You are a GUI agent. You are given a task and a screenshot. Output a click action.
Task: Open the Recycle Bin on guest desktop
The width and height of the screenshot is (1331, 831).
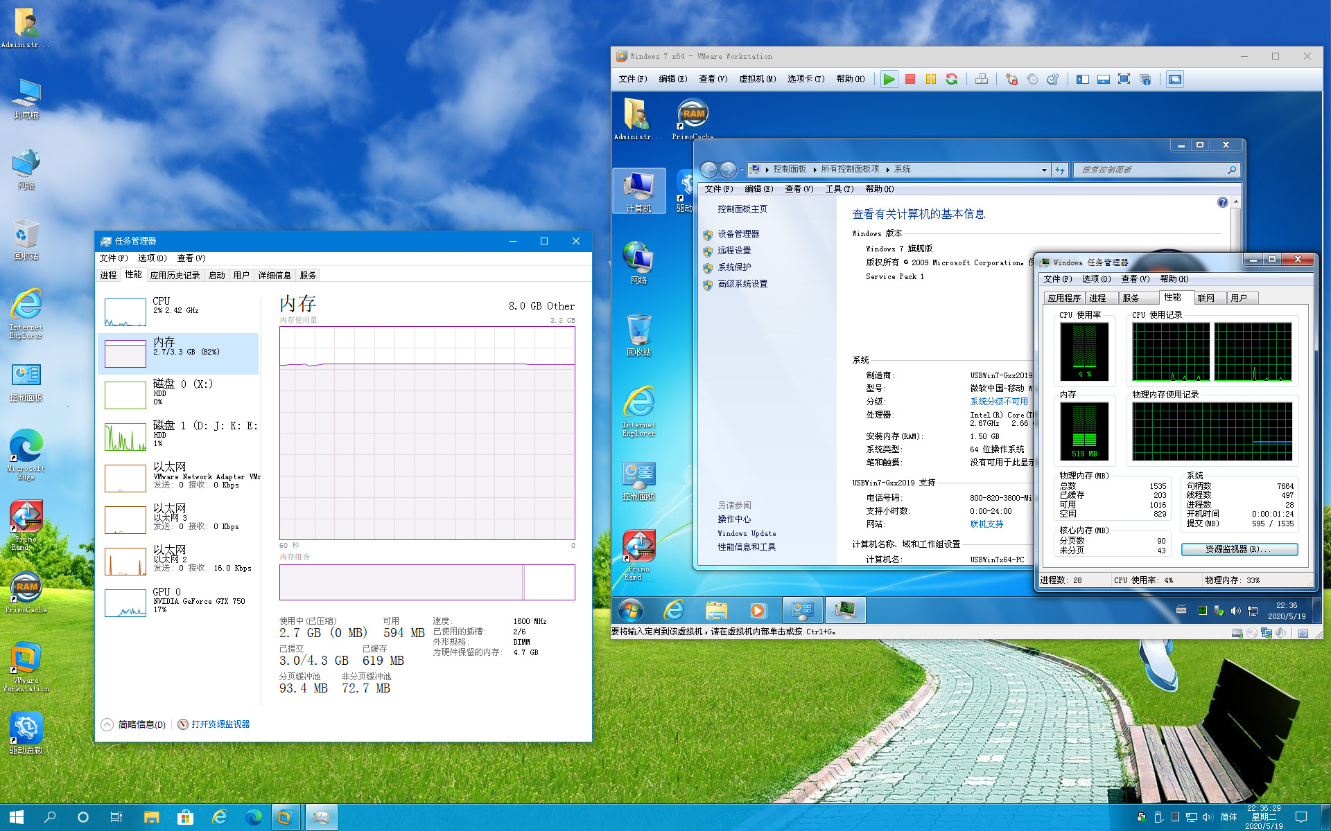[x=638, y=335]
